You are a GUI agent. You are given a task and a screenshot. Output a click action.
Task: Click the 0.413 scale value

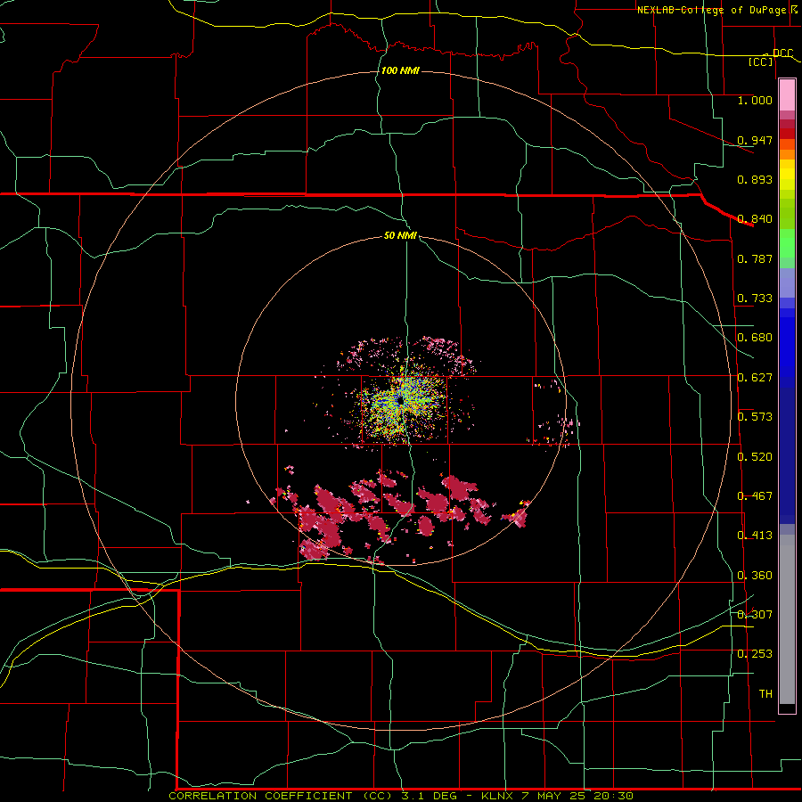point(755,536)
